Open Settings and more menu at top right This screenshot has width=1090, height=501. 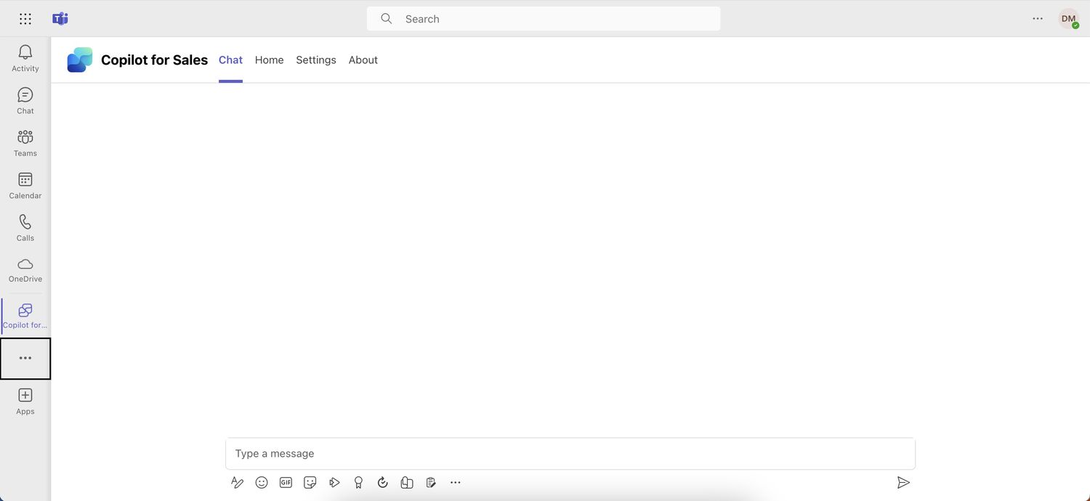coord(1037,19)
